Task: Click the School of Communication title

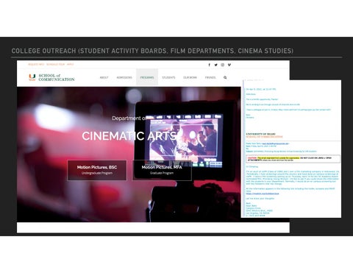Action: 57,77
